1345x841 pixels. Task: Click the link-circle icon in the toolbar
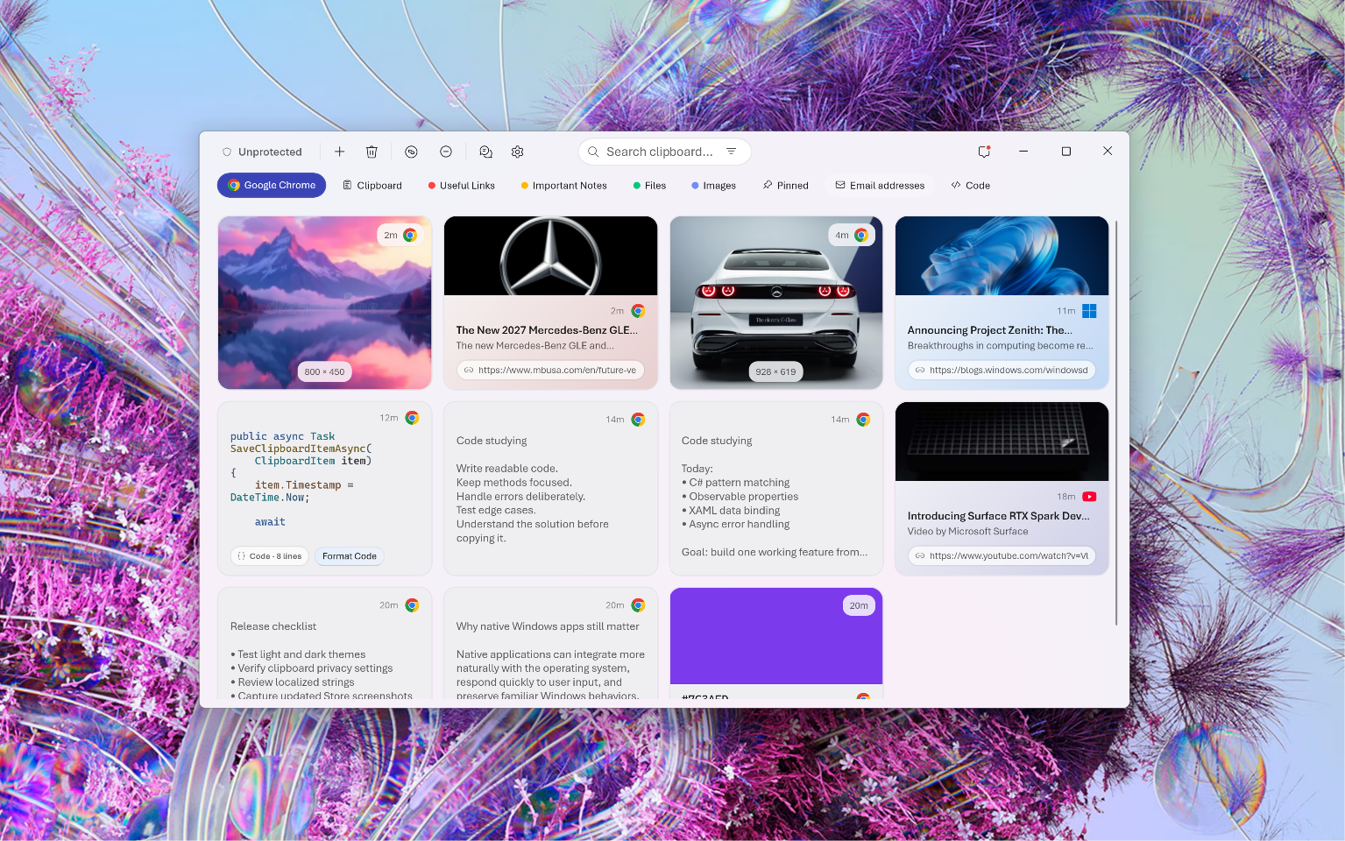(x=411, y=152)
